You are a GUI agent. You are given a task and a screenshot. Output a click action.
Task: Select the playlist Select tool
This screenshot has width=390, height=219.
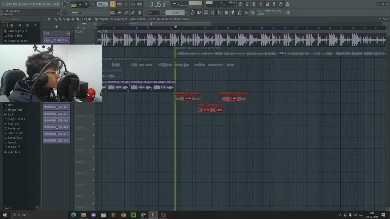pyautogui.click(x=81, y=19)
